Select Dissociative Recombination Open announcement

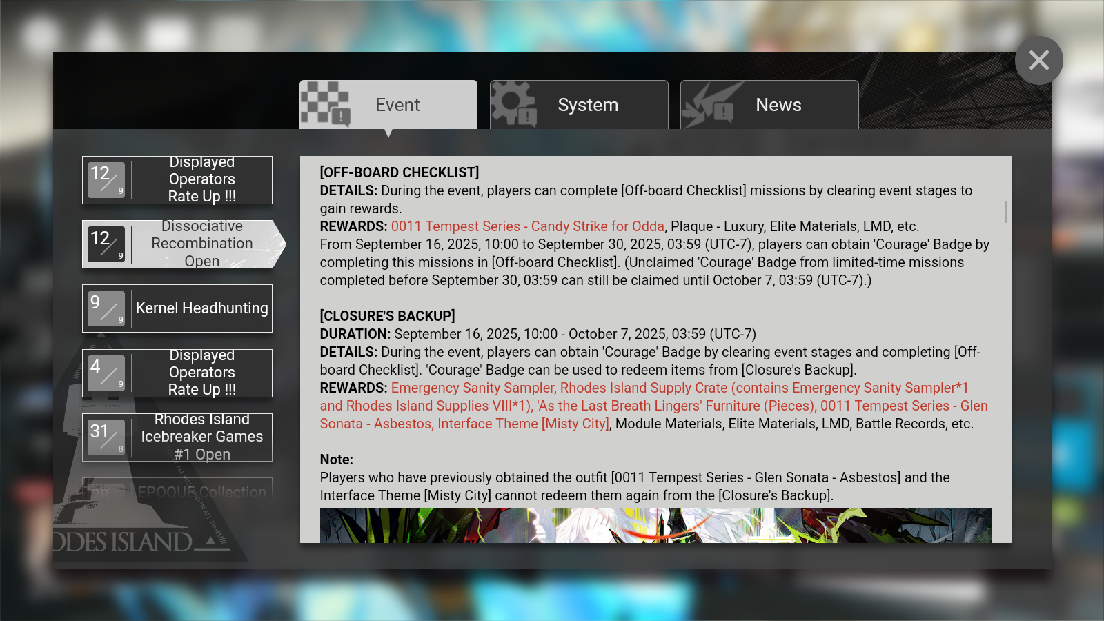pyautogui.click(x=183, y=244)
